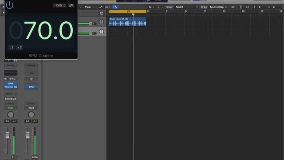The height and width of the screenshot is (160, 284).
Task: Open the Stereo Out output slot
Action: [x=11, y=99]
